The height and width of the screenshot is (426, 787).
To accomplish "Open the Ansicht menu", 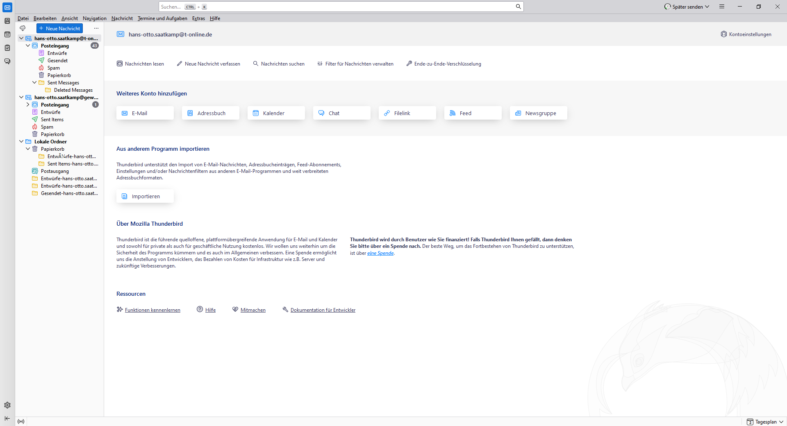I will coord(70,18).
